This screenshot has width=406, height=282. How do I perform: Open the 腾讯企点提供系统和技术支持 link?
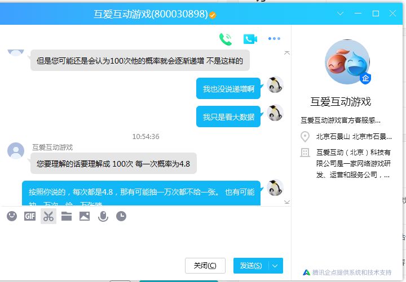click(347, 272)
